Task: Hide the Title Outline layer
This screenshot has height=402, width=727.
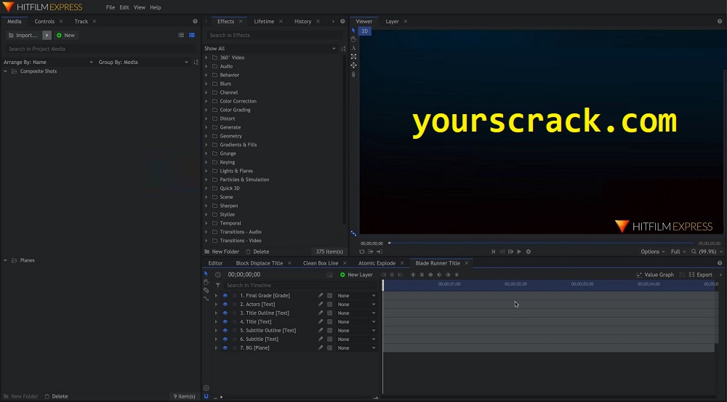Action: click(225, 313)
